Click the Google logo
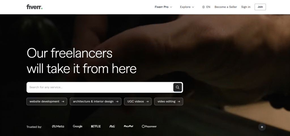This screenshot has height=136, width=290. tap(78, 126)
